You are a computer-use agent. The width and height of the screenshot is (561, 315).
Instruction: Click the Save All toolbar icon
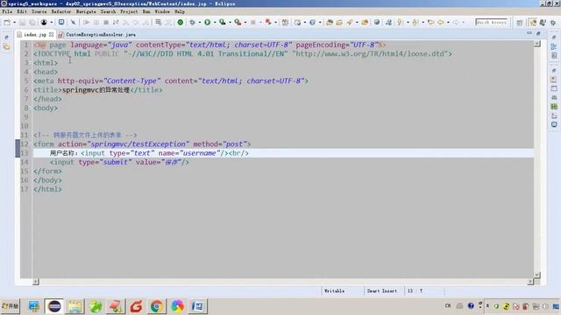(x=32, y=22)
